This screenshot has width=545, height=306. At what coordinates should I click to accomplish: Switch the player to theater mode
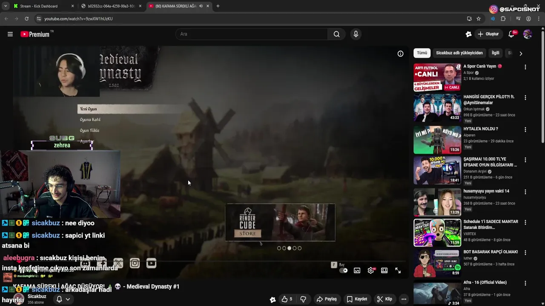point(384,271)
